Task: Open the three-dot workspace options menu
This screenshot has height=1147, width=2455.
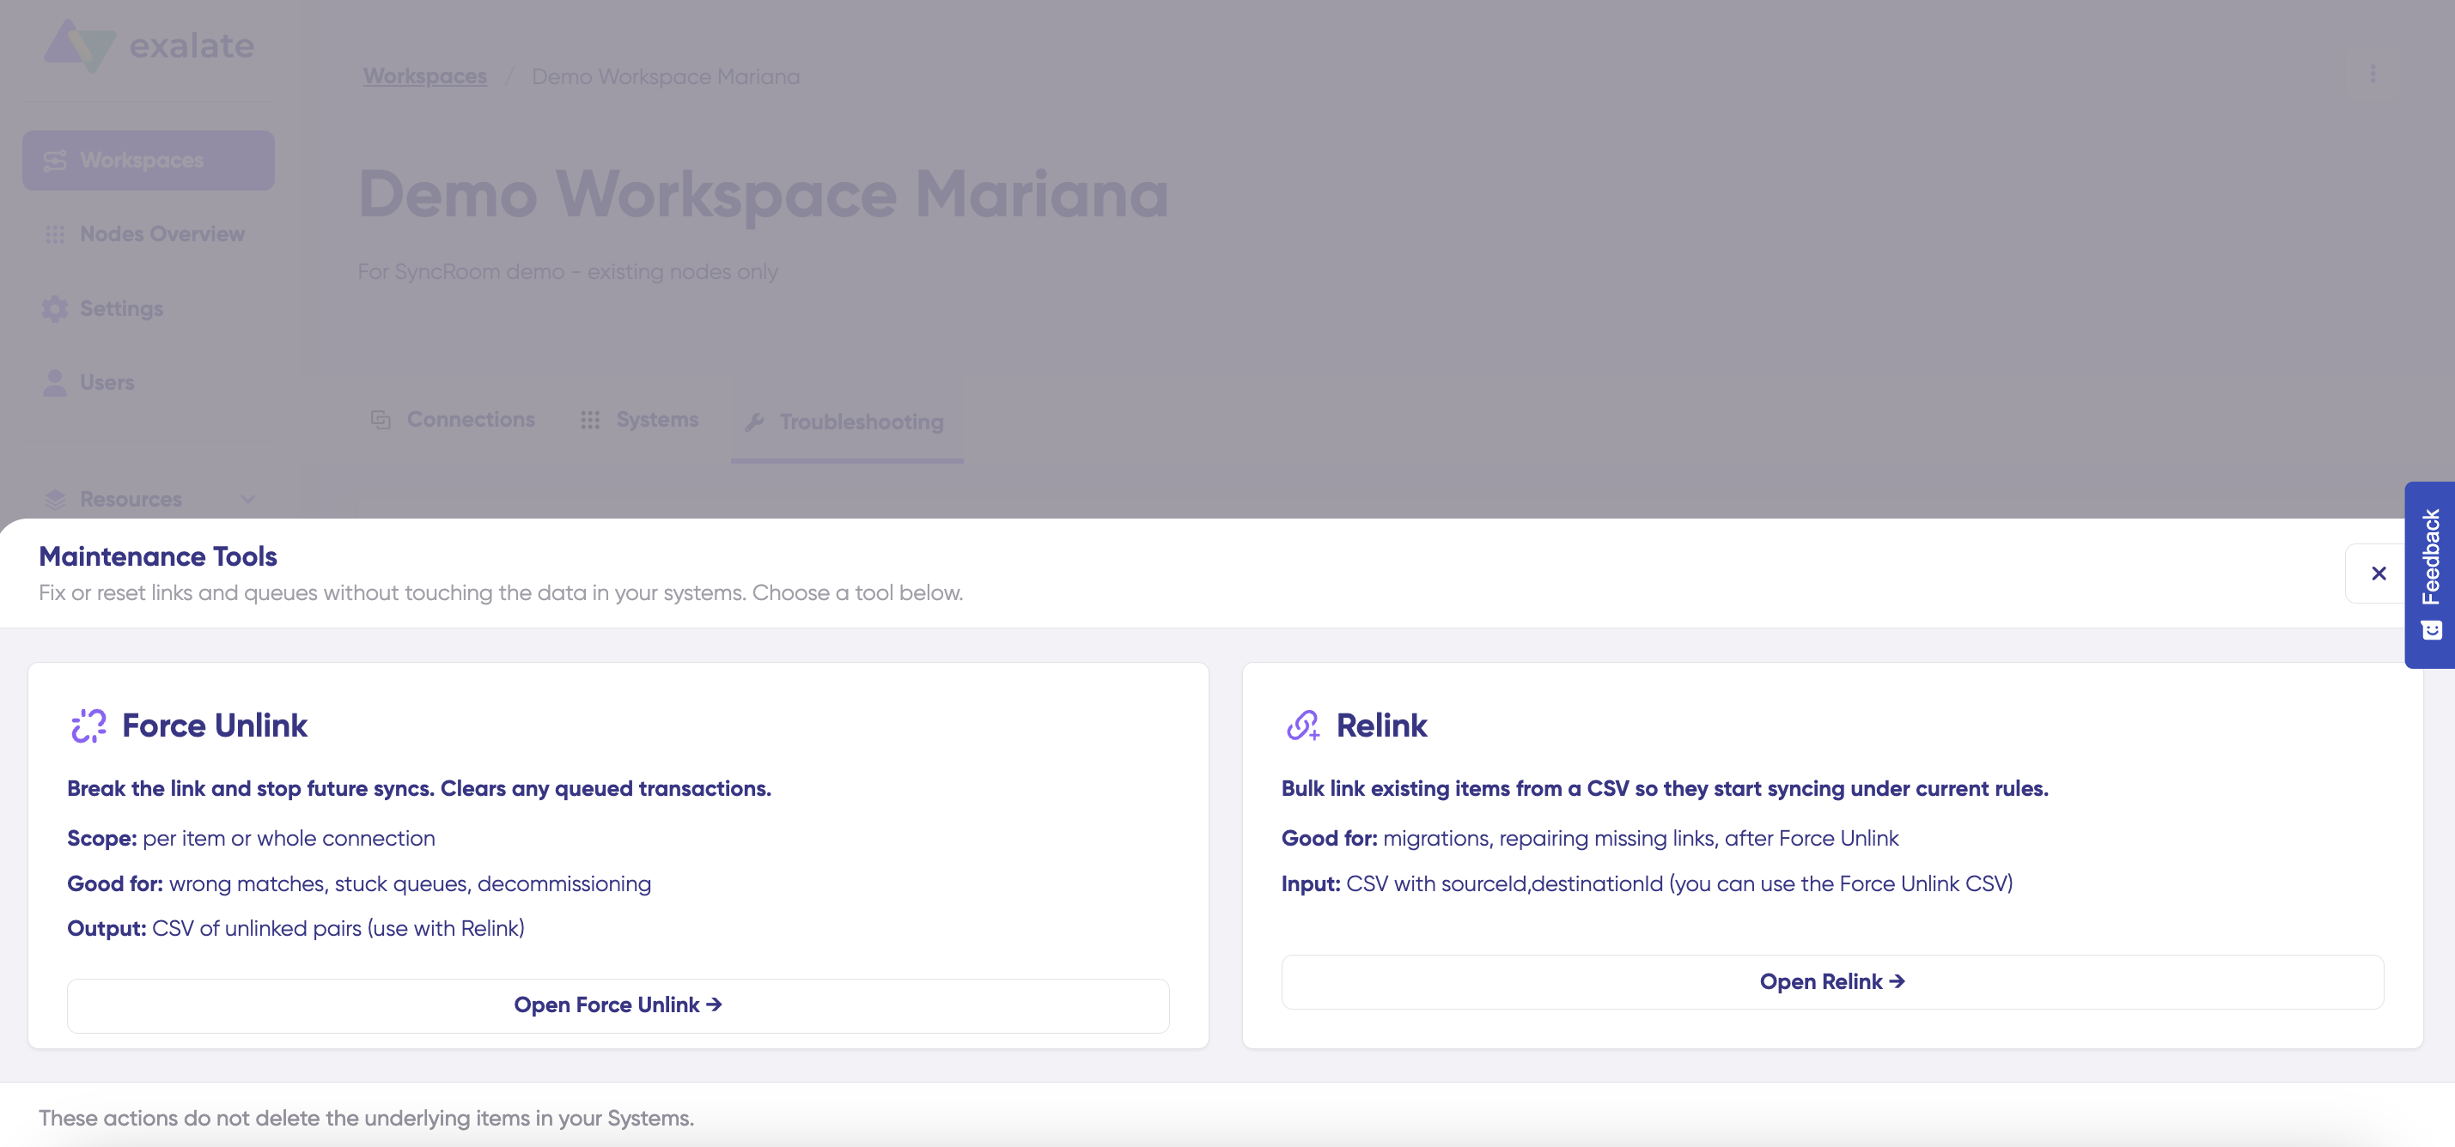Action: tap(2372, 75)
